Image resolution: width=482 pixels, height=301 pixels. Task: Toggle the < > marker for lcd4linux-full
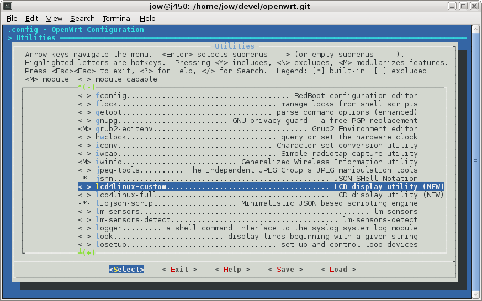pos(84,195)
